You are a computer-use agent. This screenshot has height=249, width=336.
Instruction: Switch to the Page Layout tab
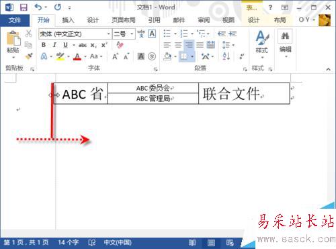pos(124,20)
